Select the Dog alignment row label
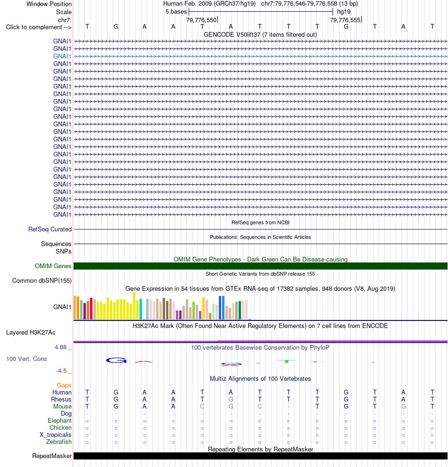448x467 pixels. [x=66, y=414]
